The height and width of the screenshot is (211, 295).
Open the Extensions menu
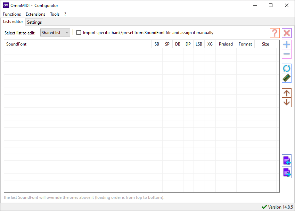35,14
